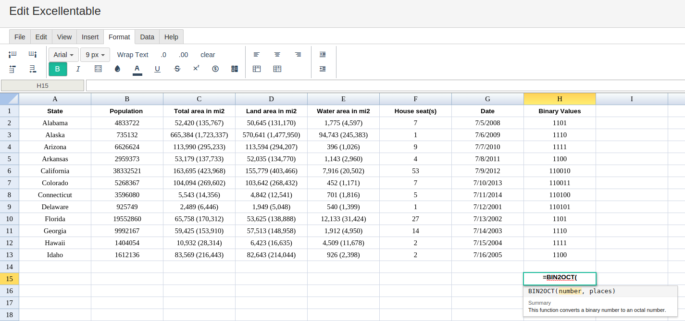
Task: Apply strikethrough to the cell
Action: point(177,69)
